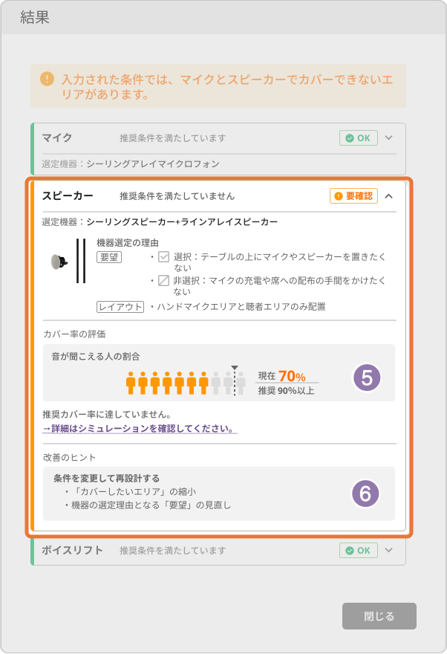
Task: Click the people coverage indicator figures
Action: point(186,383)
